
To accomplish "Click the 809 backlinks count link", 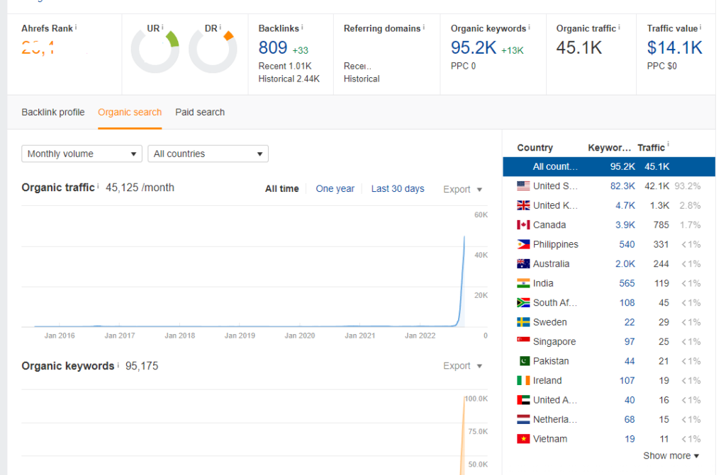I will coord(273,48).
